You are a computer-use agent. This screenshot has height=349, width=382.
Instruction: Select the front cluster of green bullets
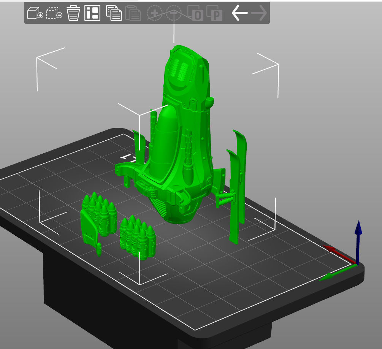[138, 238]
